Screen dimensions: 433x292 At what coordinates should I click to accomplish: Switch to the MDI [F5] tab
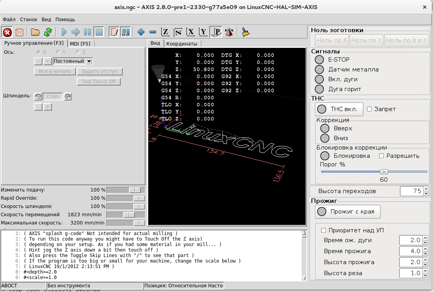[80, 44]
